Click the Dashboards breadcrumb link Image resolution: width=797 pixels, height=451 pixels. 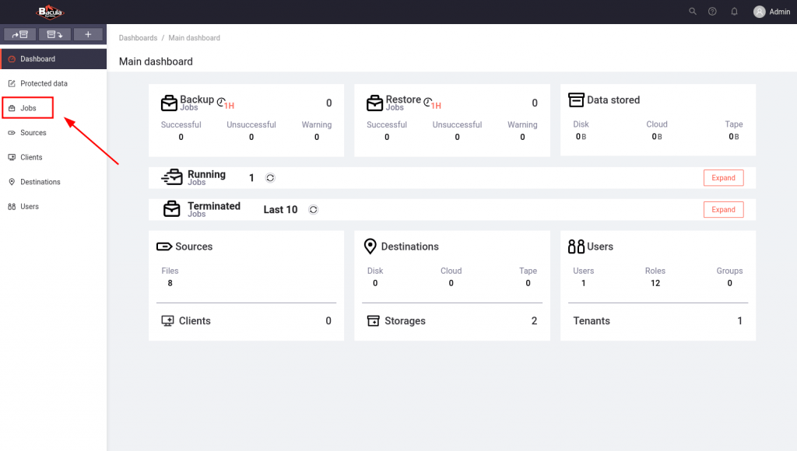tap(138, 38)
